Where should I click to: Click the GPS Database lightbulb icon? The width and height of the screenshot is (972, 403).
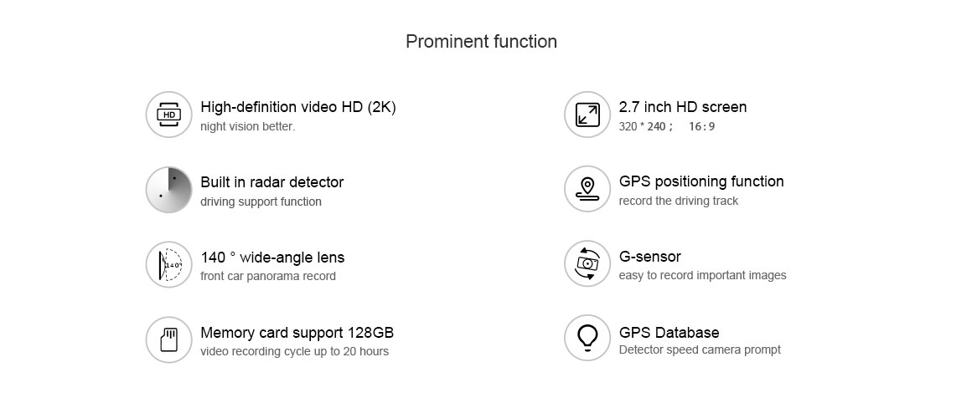click(587, 338)
